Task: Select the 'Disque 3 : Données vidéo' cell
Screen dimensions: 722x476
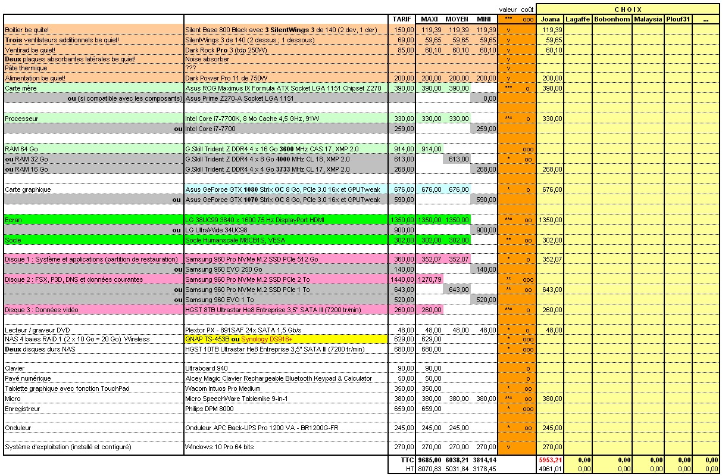Action: 93,310
